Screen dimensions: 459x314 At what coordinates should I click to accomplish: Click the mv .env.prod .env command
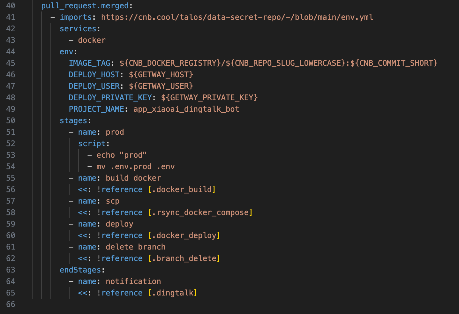point(135,167)
